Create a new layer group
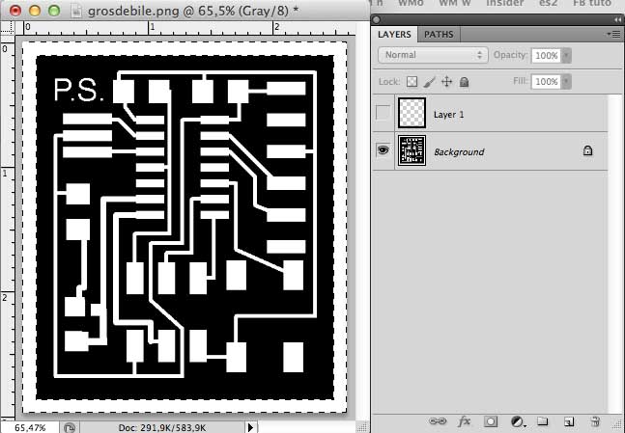The width and height of the screenshot is (625, 433). click(543, 421)
